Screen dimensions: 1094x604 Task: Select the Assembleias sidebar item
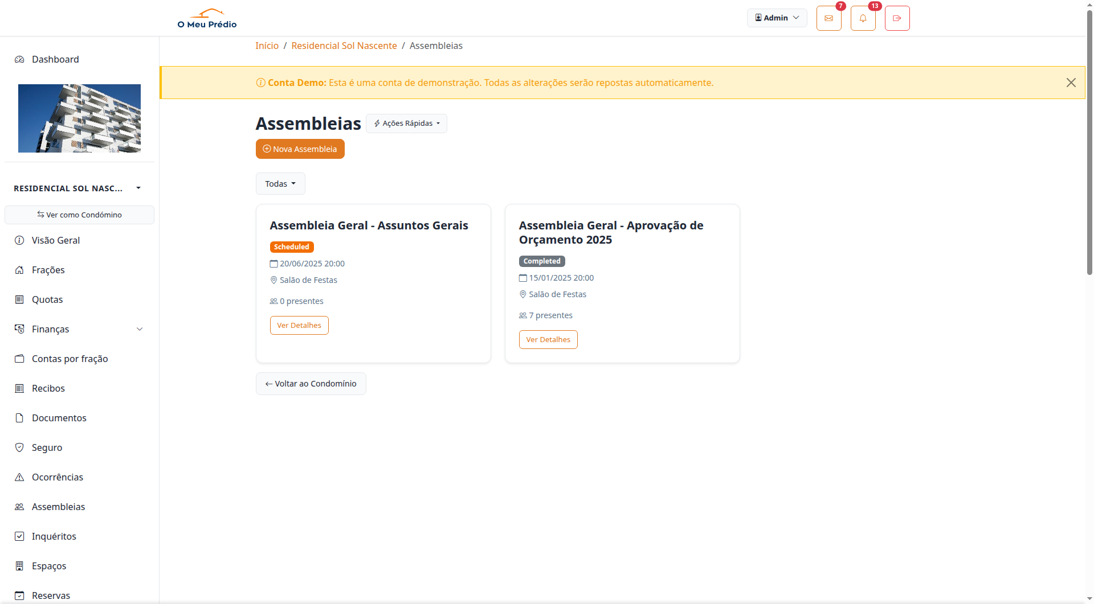[58, 506]
